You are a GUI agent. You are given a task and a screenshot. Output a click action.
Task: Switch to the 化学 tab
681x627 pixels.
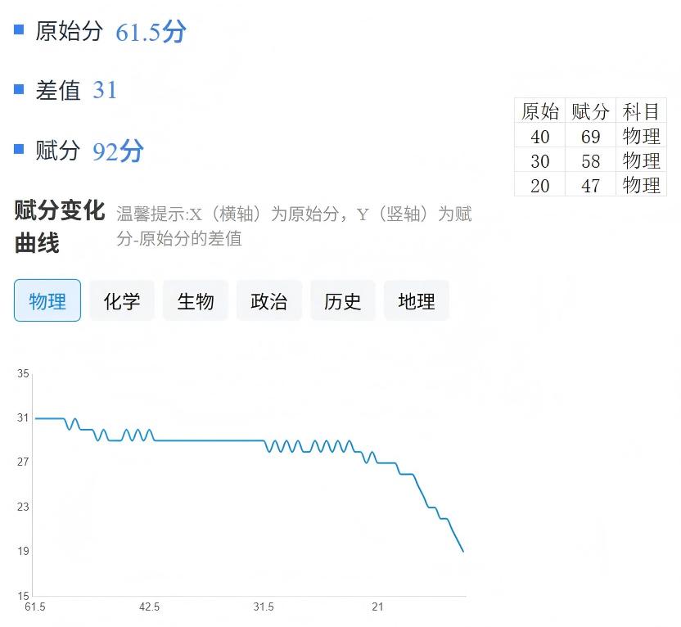(x=122, y=300)
